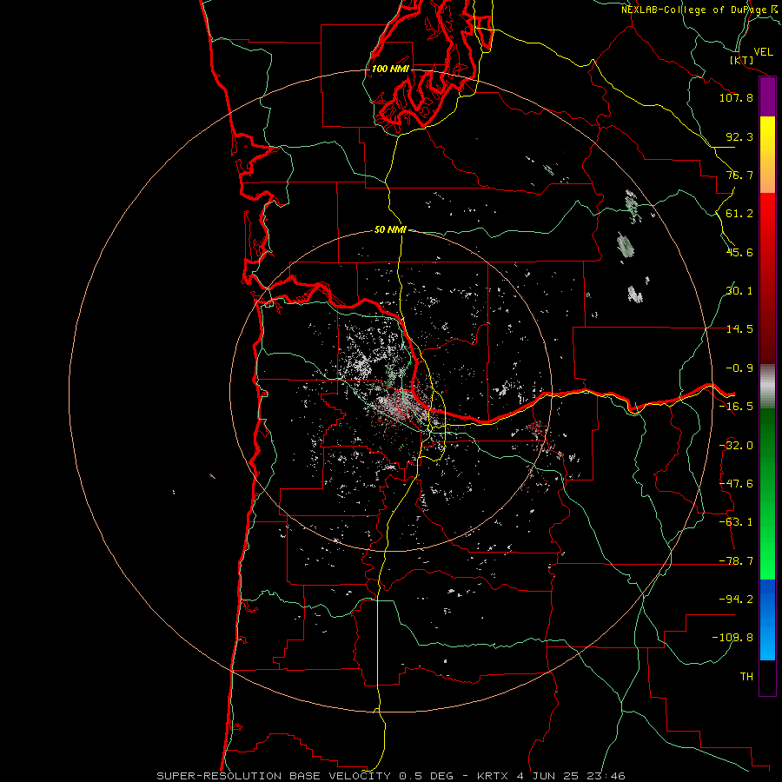
Task: Click the TH threshold label in legend
Action: point(746,677)
